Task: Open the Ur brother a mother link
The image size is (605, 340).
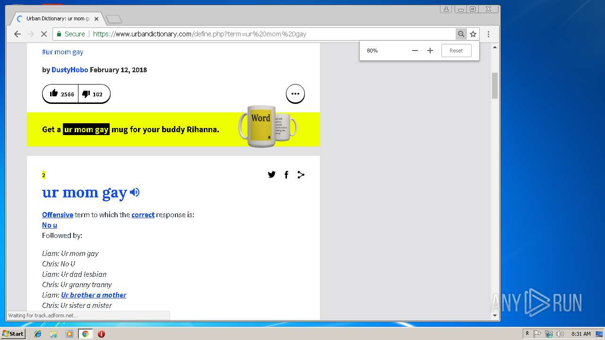Action: pyautogui.click(x=94, y=295)
